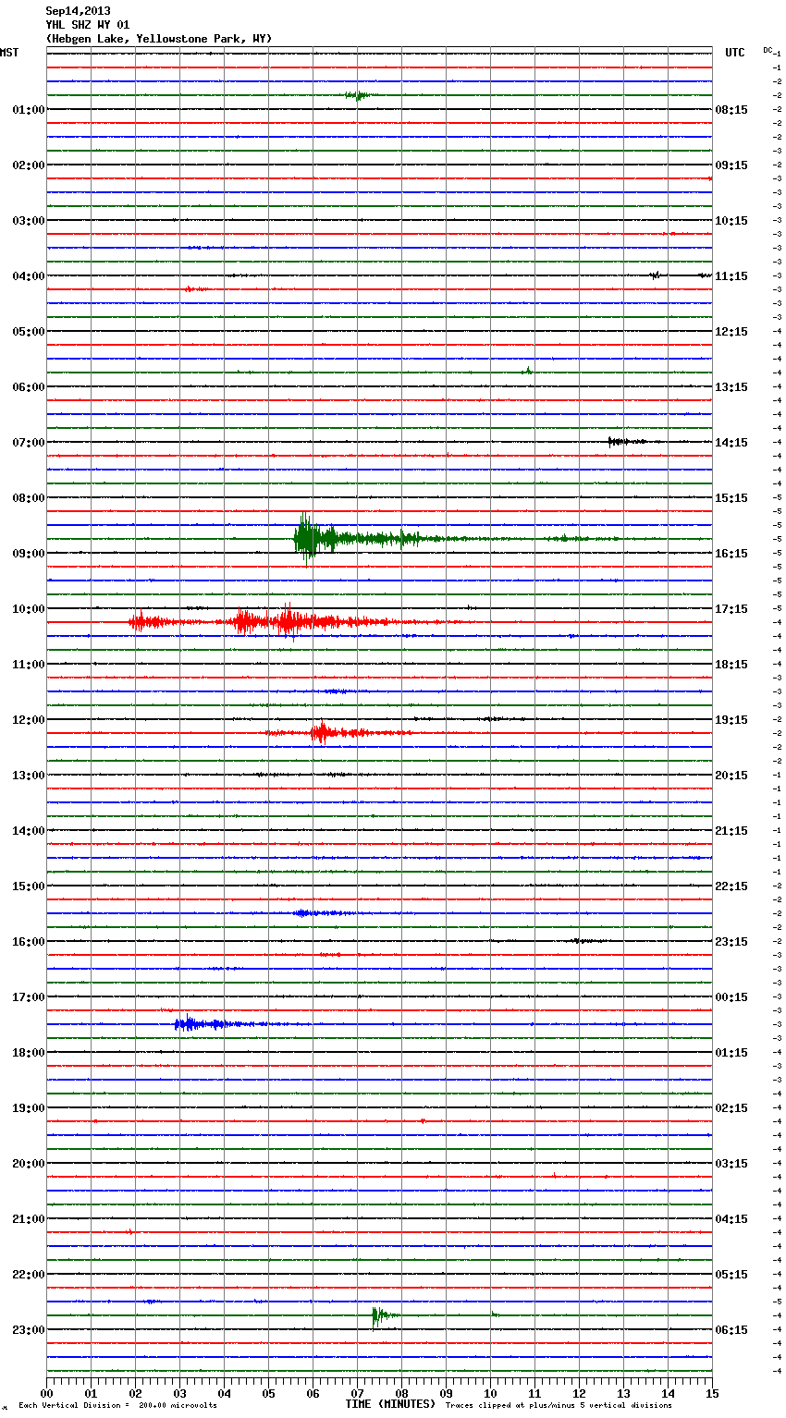Click the Each Vertical Division 200.00 microvolts note
786x1418 pixels.
(117, 1406)
